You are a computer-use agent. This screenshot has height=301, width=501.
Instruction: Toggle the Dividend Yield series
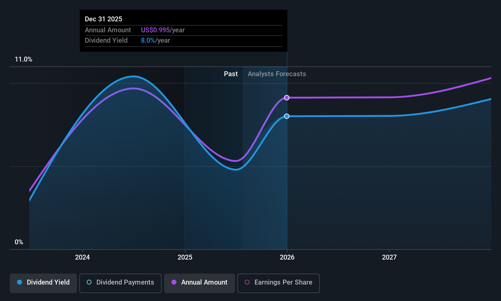coord(43,283)
